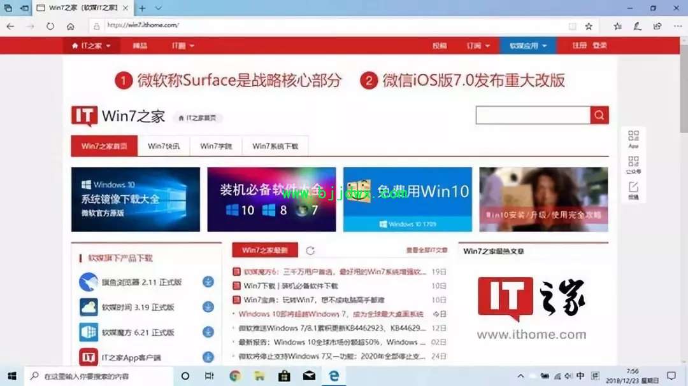Open headline 微软称Surface是战略核心部分
Screen dimensions: 688x386
[239, 80]
